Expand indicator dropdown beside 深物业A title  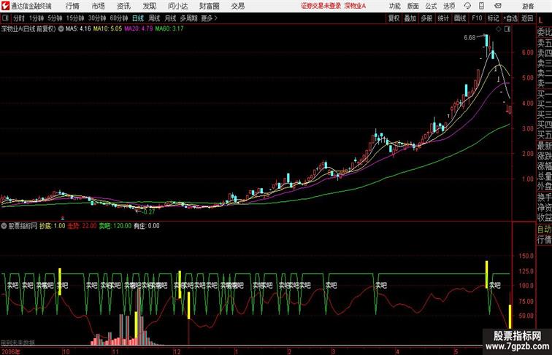pos(61,29)
